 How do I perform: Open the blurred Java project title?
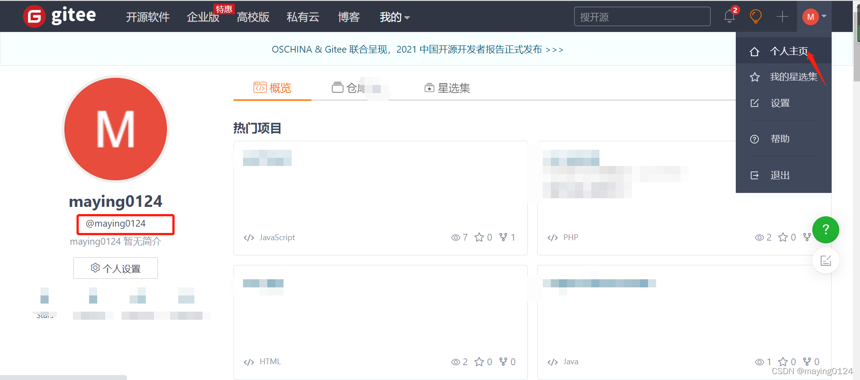[599, 284]
